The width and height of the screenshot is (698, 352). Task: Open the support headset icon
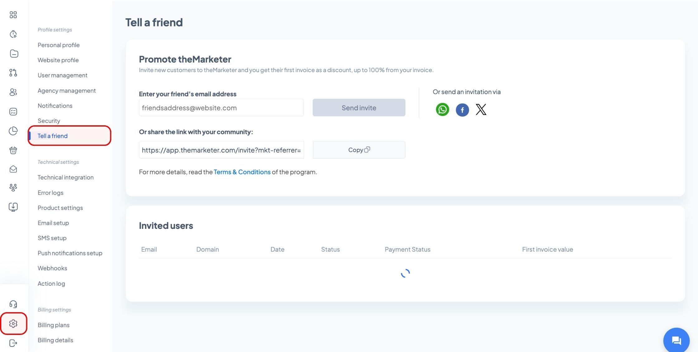[x=13, y=304]
